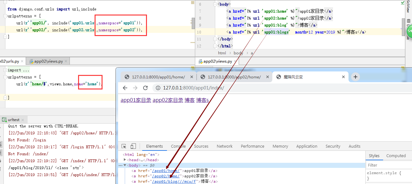Switch to app02\views.py tab in left editor
412x184 pixels.
[48, 61]
